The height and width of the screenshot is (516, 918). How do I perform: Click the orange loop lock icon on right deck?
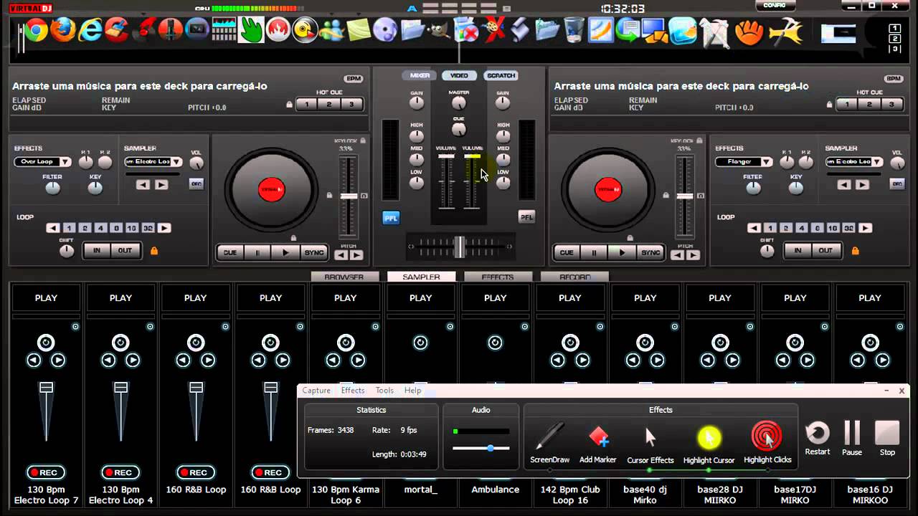point(855,251)
